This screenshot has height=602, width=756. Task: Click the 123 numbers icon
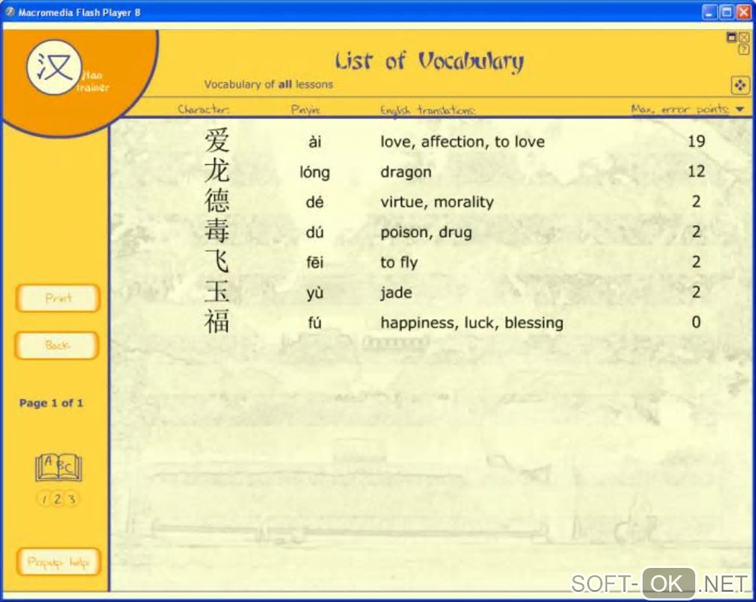pos(58,498)
